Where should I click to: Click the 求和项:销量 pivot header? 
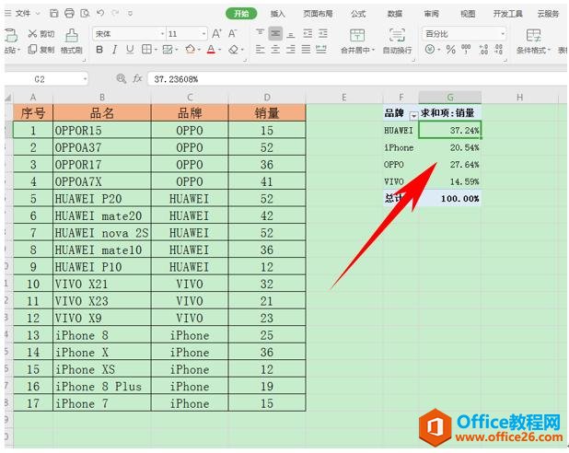coord(450,113)
